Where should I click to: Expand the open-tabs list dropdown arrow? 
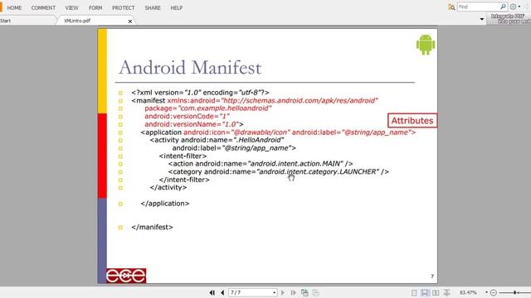point(482,19)
